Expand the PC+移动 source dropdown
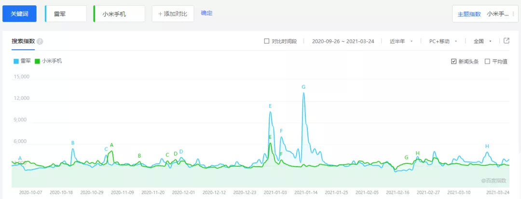Viewport: 521px width, 199px height. tap(443, 41)
